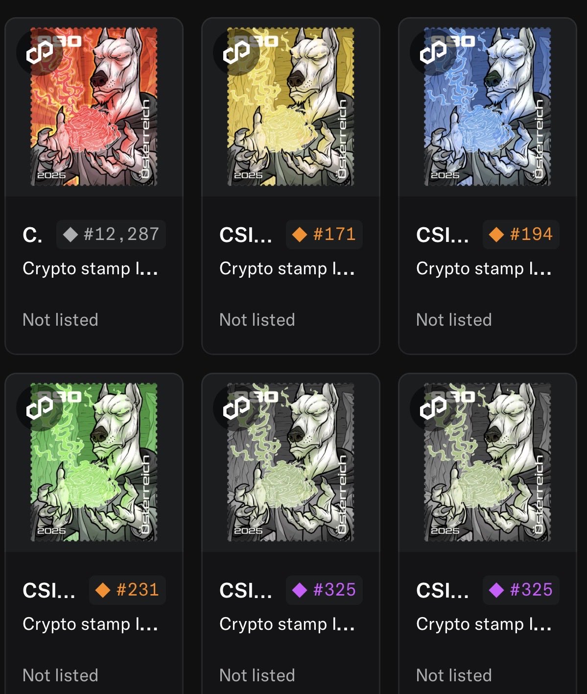Click the "CSI..." collection name beside #194
The image size is (587, 694).
pos(442,236)
